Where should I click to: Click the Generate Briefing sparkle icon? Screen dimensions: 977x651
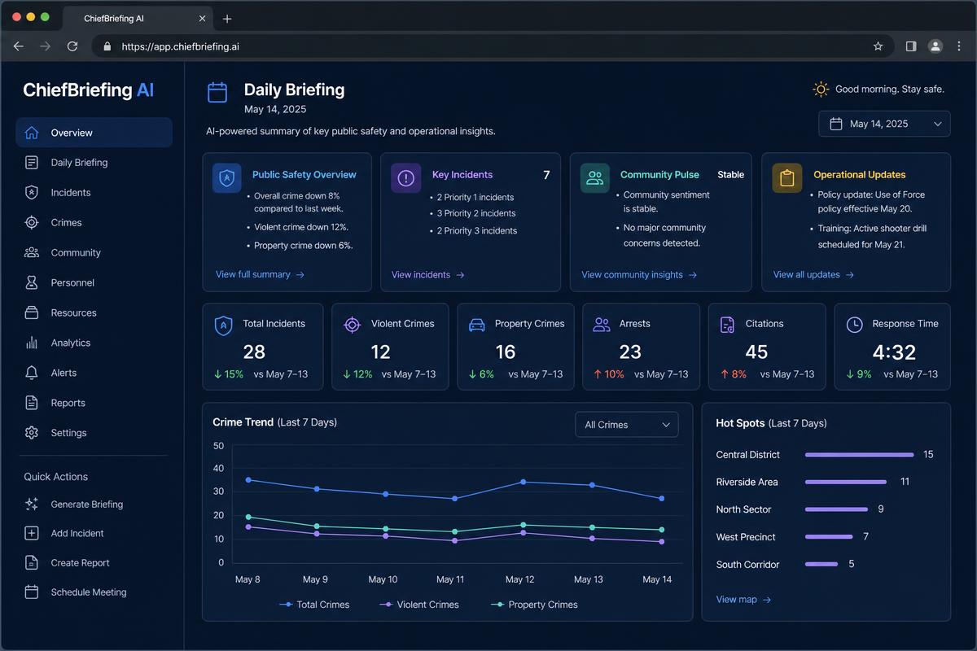[x=32, y=505]
